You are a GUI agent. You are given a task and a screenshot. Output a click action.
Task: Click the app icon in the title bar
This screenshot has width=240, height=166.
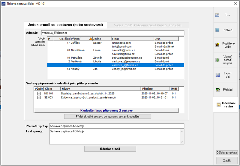point(3,4)
